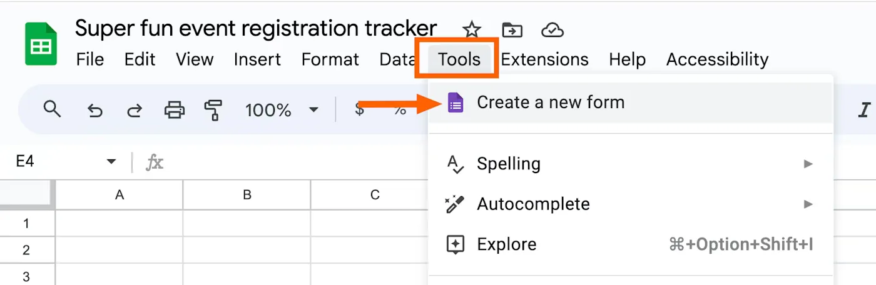Image resolution: width=876 pixels, height=285 pixels.
Task: Select Explore from Tools menu
Action: pos(631,244)
